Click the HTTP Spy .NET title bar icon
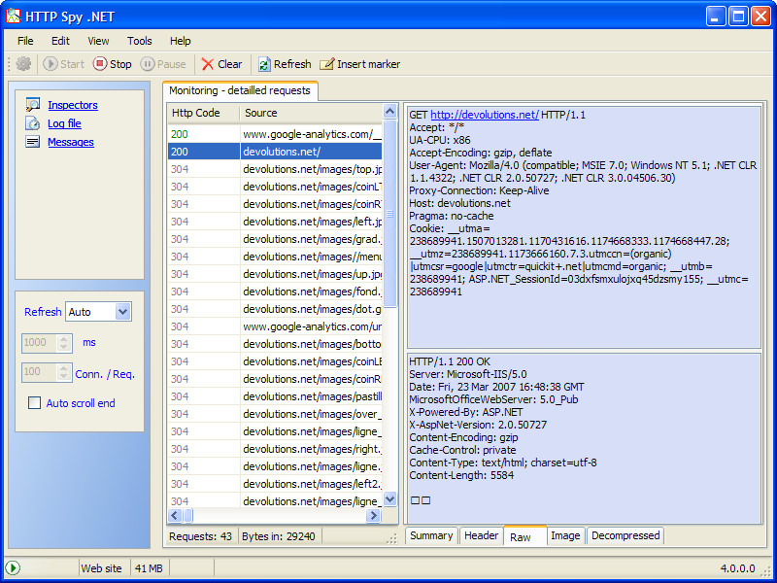Image resolution: width=777 pixels, height=583 pixels. (14, 16)
